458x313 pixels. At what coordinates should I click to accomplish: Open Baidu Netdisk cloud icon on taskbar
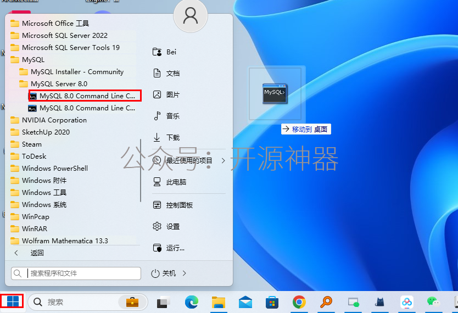[407, 302]
